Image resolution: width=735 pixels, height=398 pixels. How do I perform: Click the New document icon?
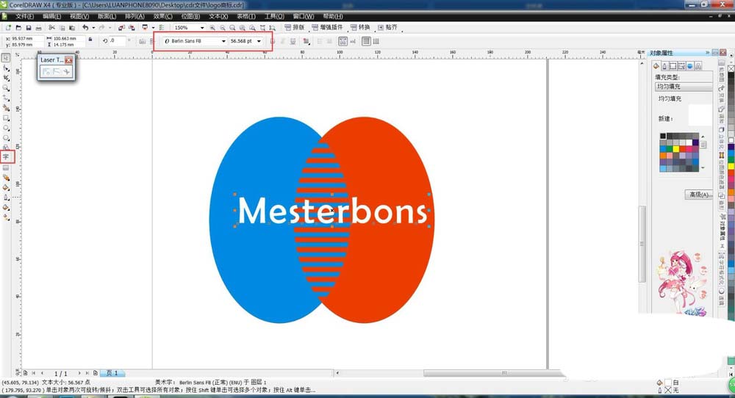(8, 28)
